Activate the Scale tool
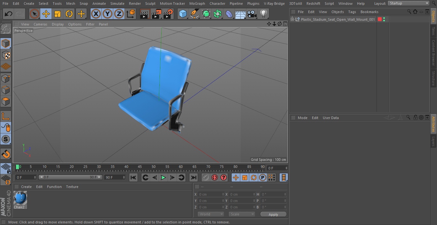The width and height of the screenshot is (437, 225). [58, 14]
